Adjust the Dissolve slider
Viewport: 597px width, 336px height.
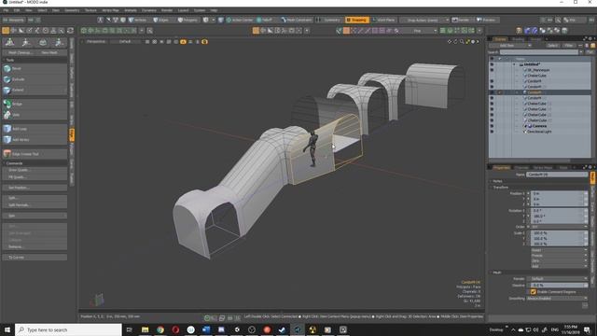(558, 285)
